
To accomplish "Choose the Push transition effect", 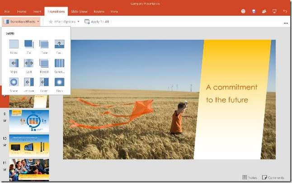I will (59, 44).
